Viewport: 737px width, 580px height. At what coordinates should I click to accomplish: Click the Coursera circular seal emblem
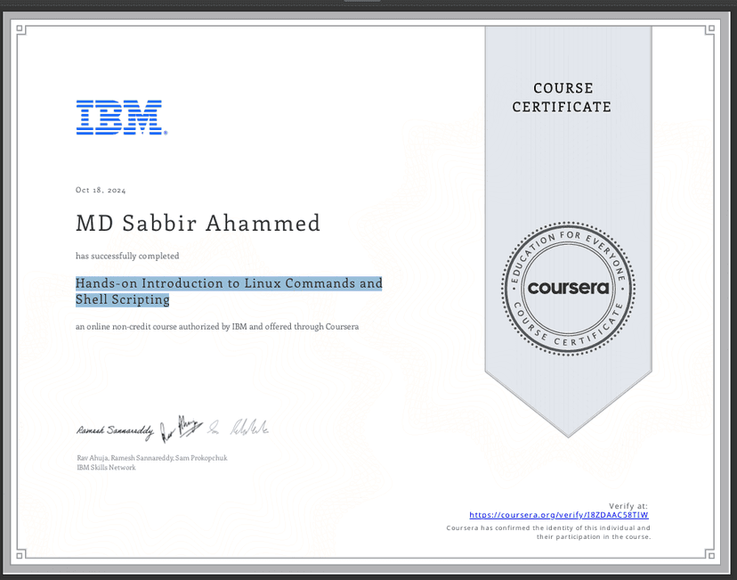point(568,289)
